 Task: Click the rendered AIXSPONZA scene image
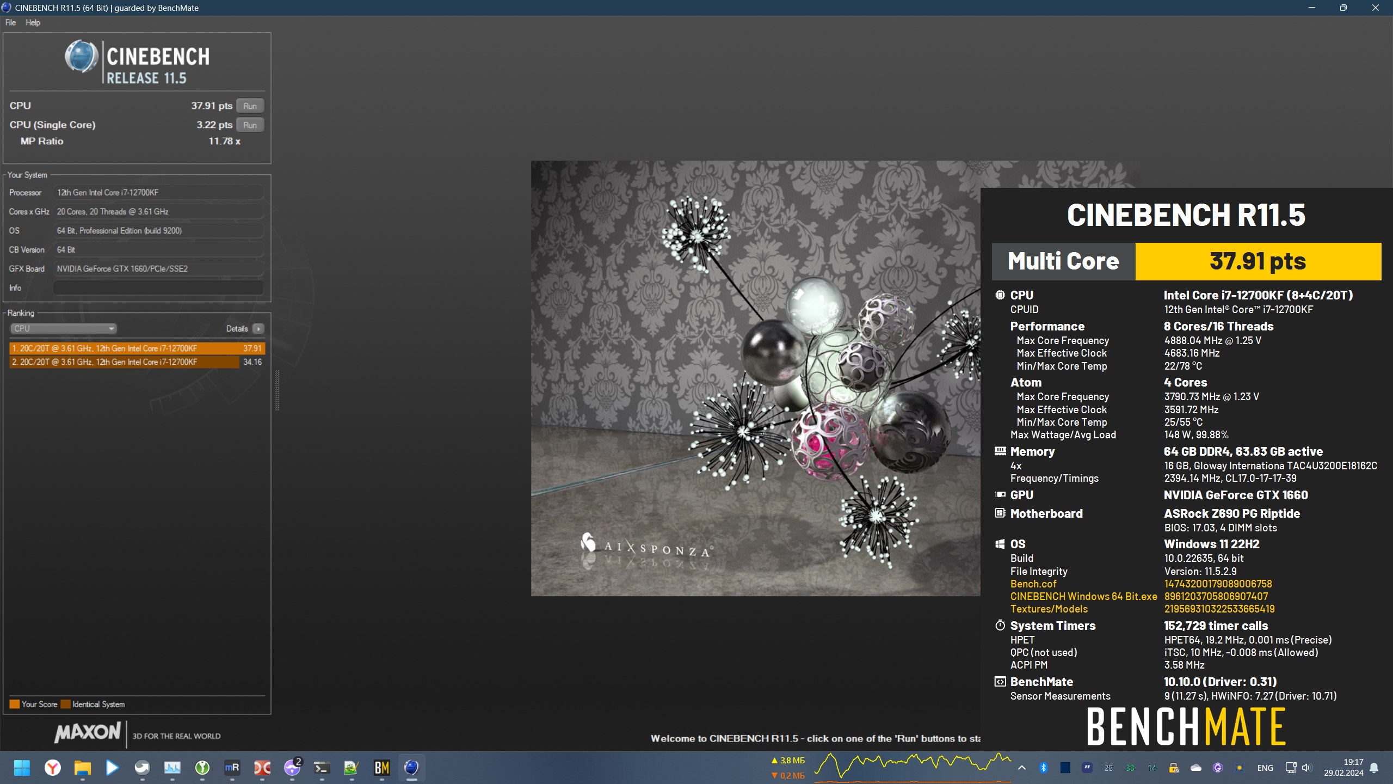click(755, 378)
